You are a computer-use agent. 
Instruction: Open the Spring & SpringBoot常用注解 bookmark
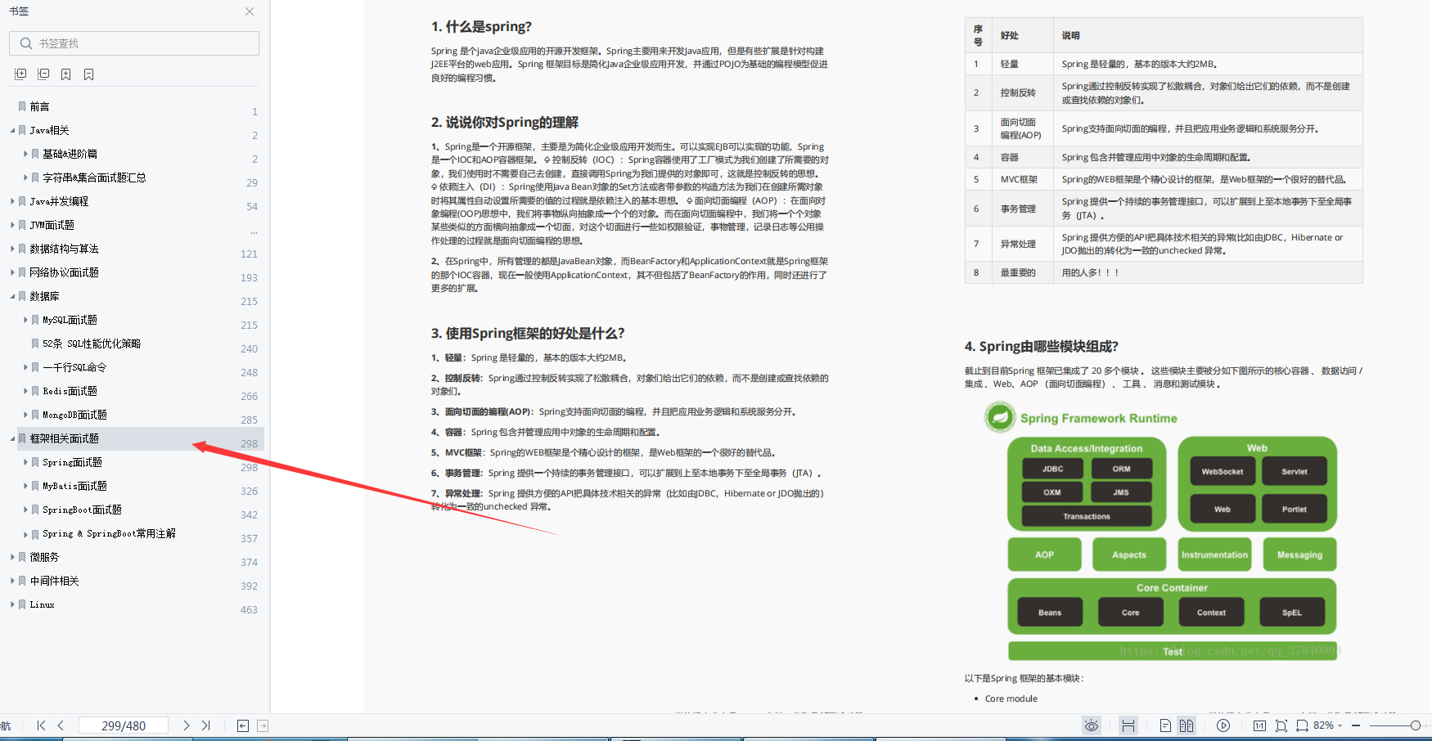coord(109,533)
